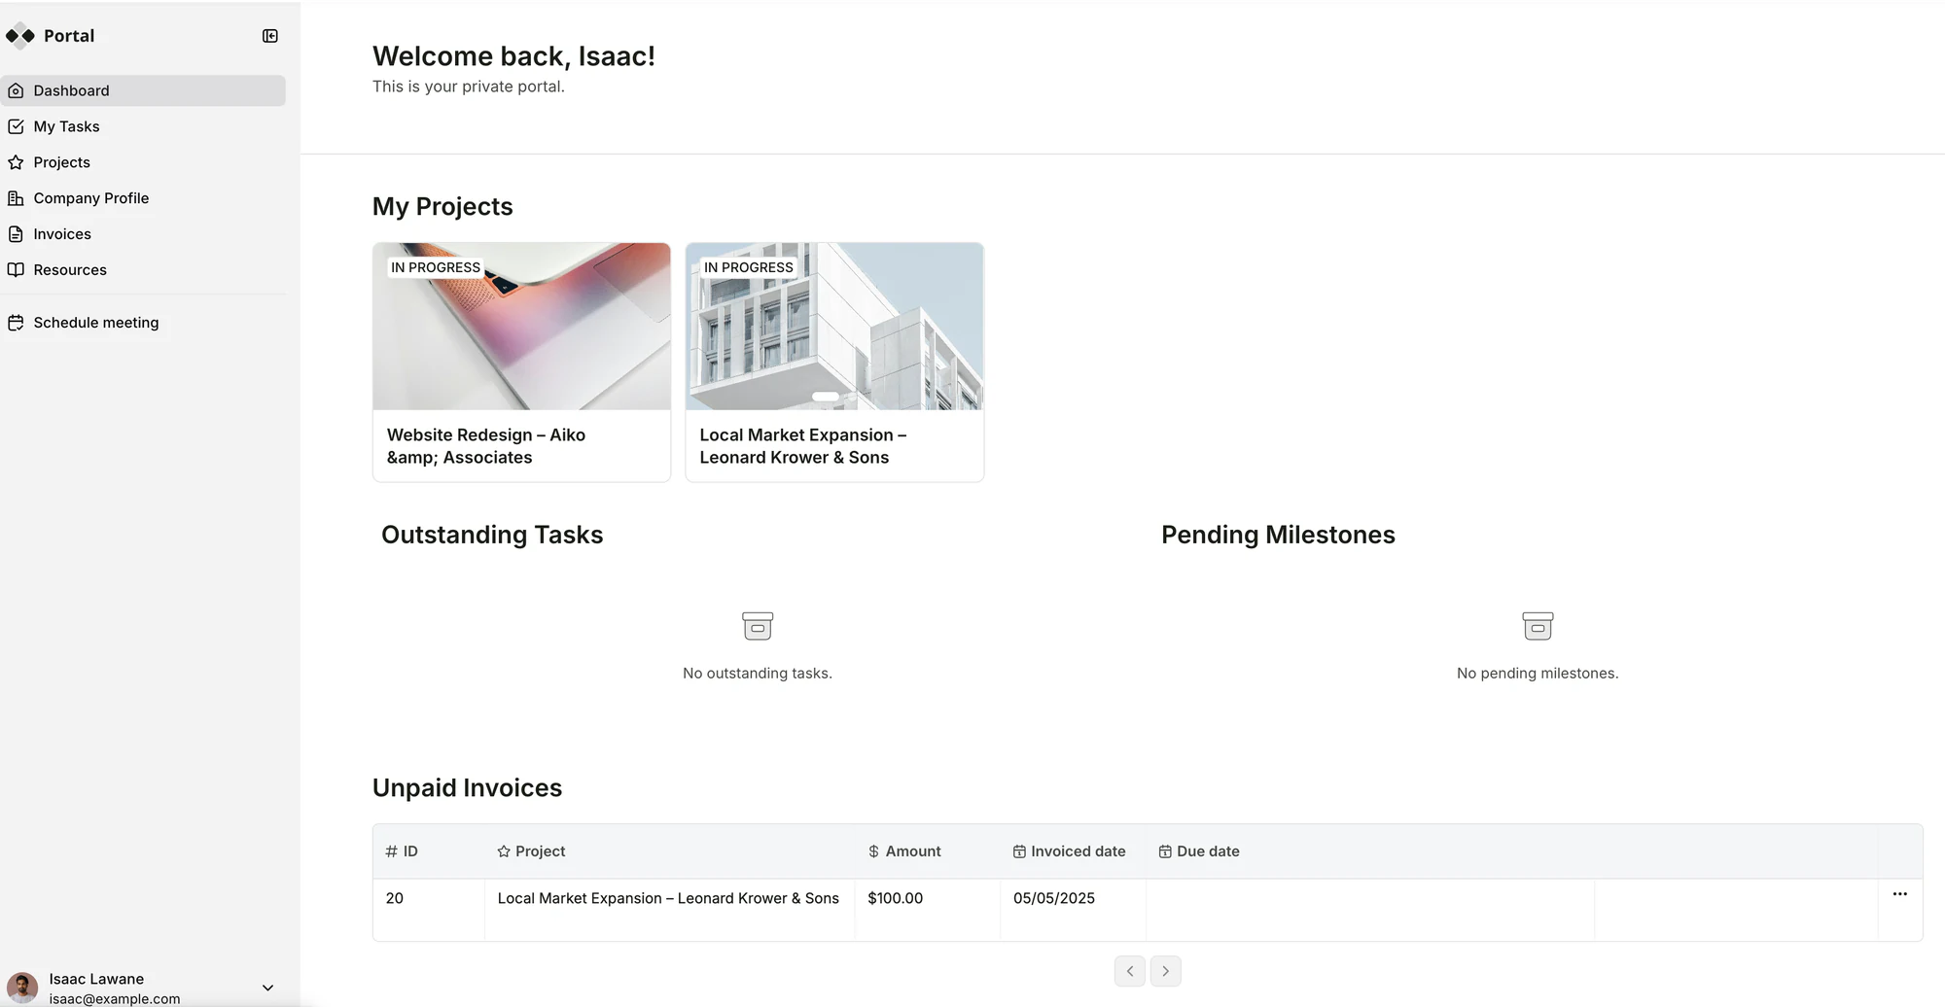This screenshot has width=1945, height=1007.
Task: Click invoice ID cell 20
Action: [x=429, y=910]
